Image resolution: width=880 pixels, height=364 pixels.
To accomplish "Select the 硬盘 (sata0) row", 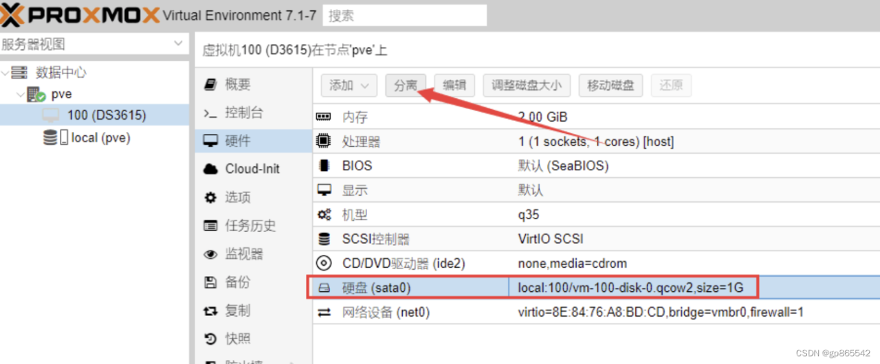I will click(x=596, y=288).
